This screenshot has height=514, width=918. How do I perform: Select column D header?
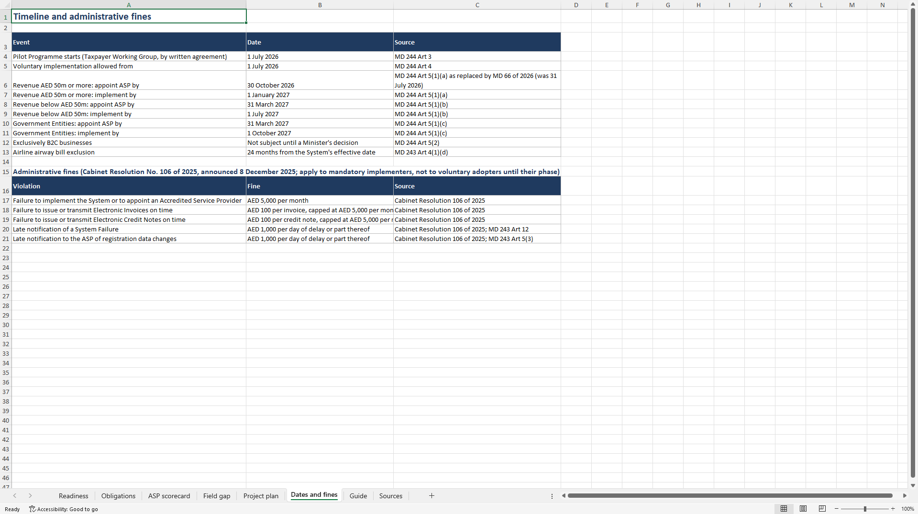[x=576, y=5]
